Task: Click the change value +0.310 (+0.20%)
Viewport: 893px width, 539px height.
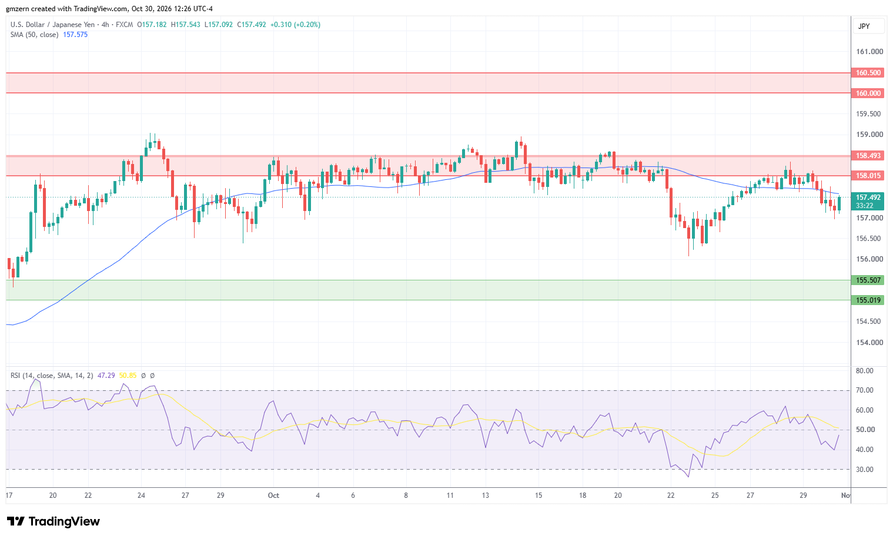Action: (x=295, y=25)
